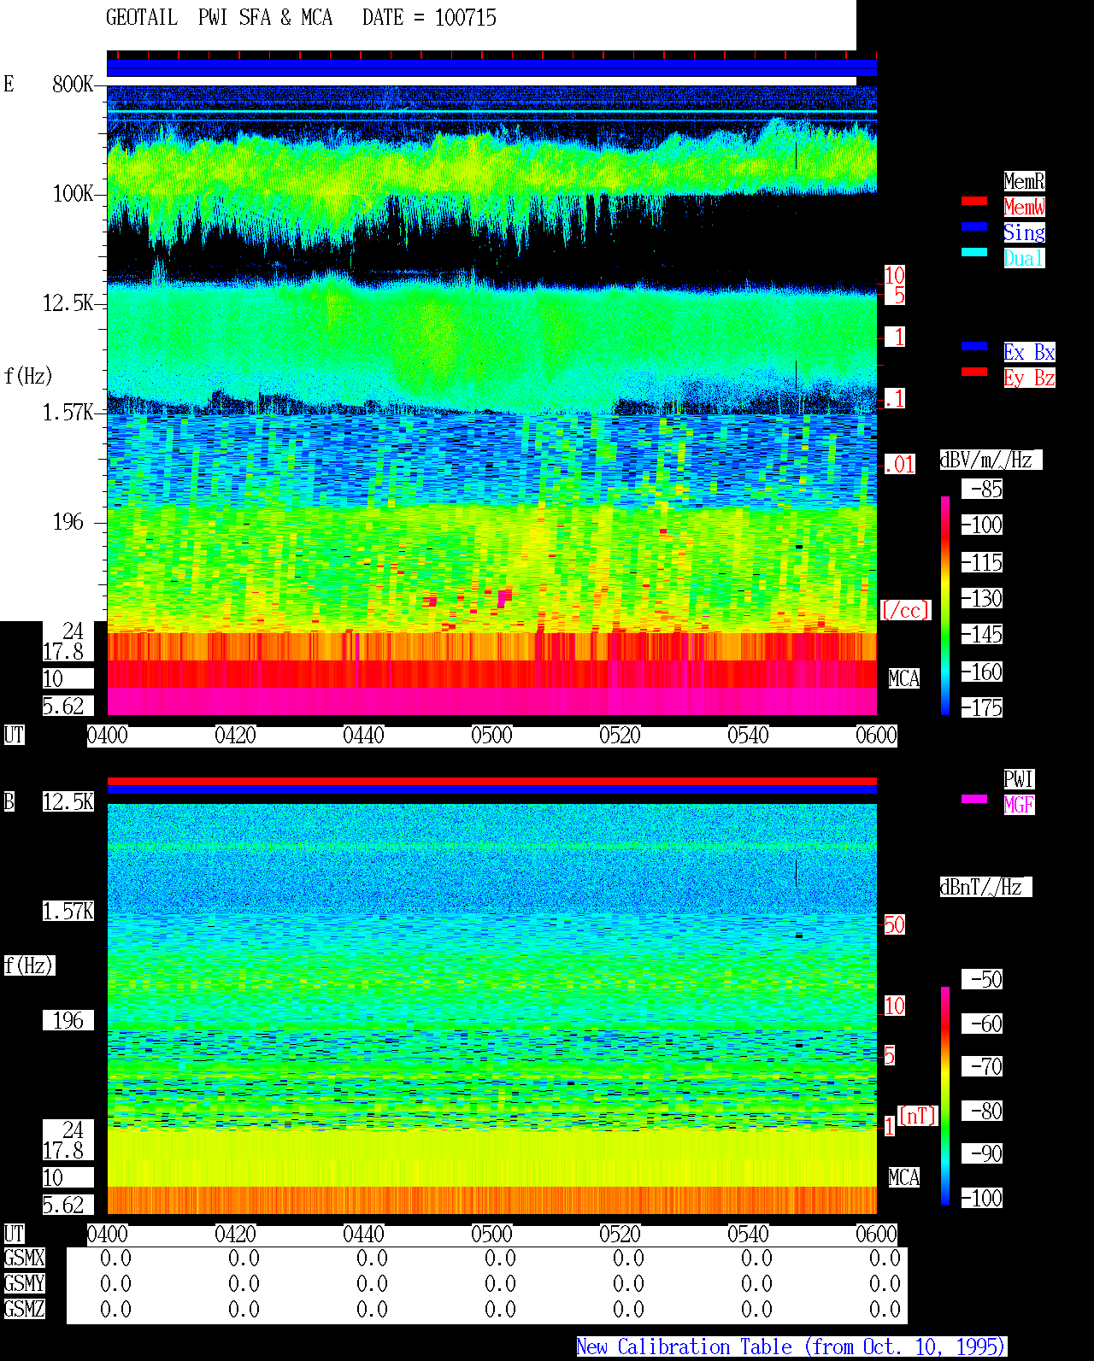The height and width of the screenshot is (1361, 1094).
Task: Click the blue Sing legend swatch
Action: [x=974, y=226]
